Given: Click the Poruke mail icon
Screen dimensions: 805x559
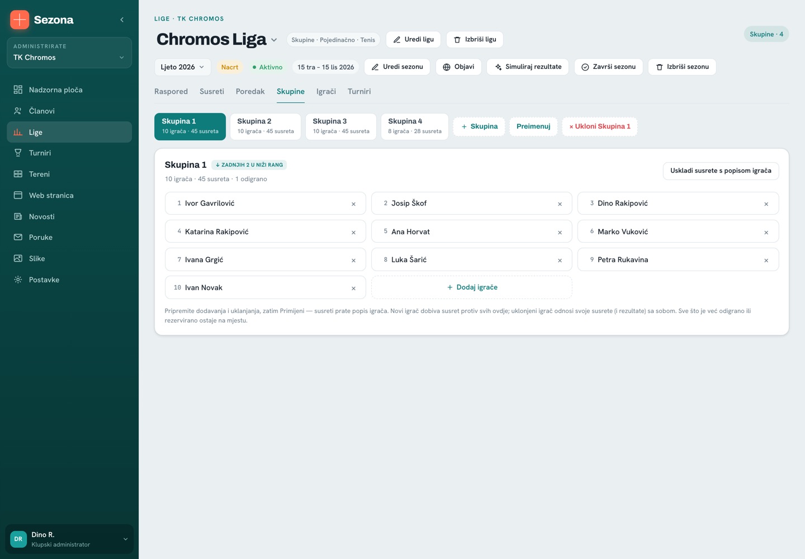Looking at the screenshot, I should [18, 238].
